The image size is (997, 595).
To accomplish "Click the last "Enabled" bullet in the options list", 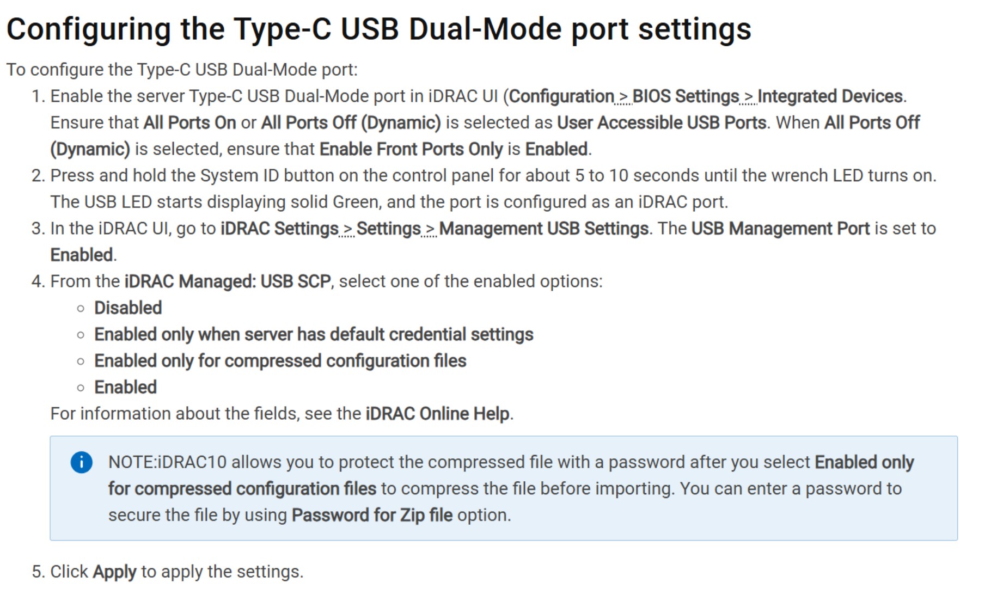I will click(x=125, y=387).
